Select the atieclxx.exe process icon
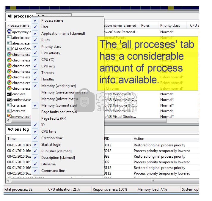Screen dimensions: 212x201 tap(9, 38)
